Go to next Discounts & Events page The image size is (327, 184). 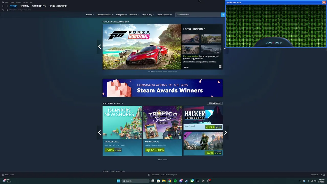[225, 133]
